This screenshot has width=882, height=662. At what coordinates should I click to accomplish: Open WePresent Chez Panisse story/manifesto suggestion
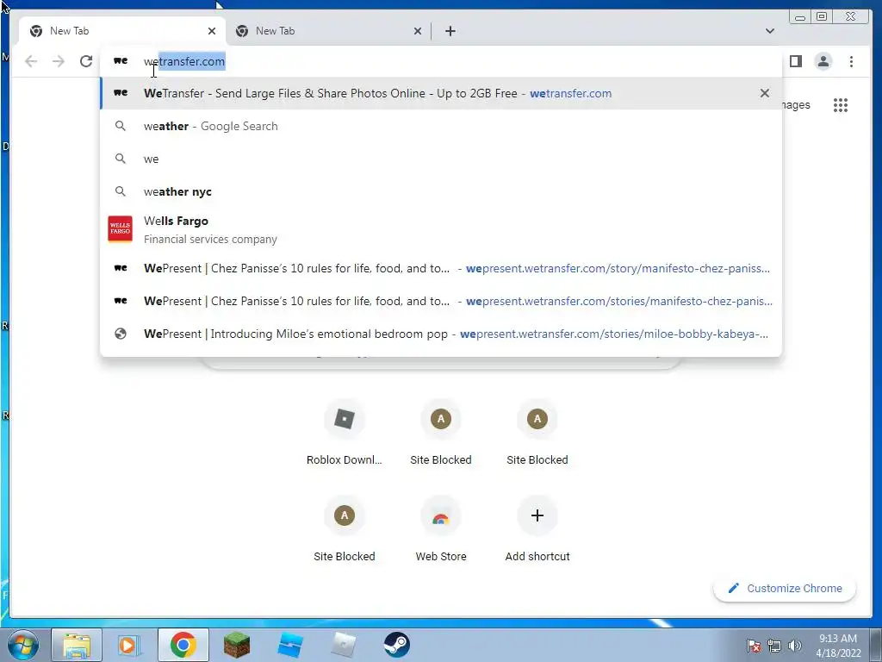(441, 269)
